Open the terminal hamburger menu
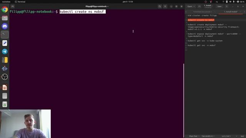246x138 pixels. pos(165,7)
